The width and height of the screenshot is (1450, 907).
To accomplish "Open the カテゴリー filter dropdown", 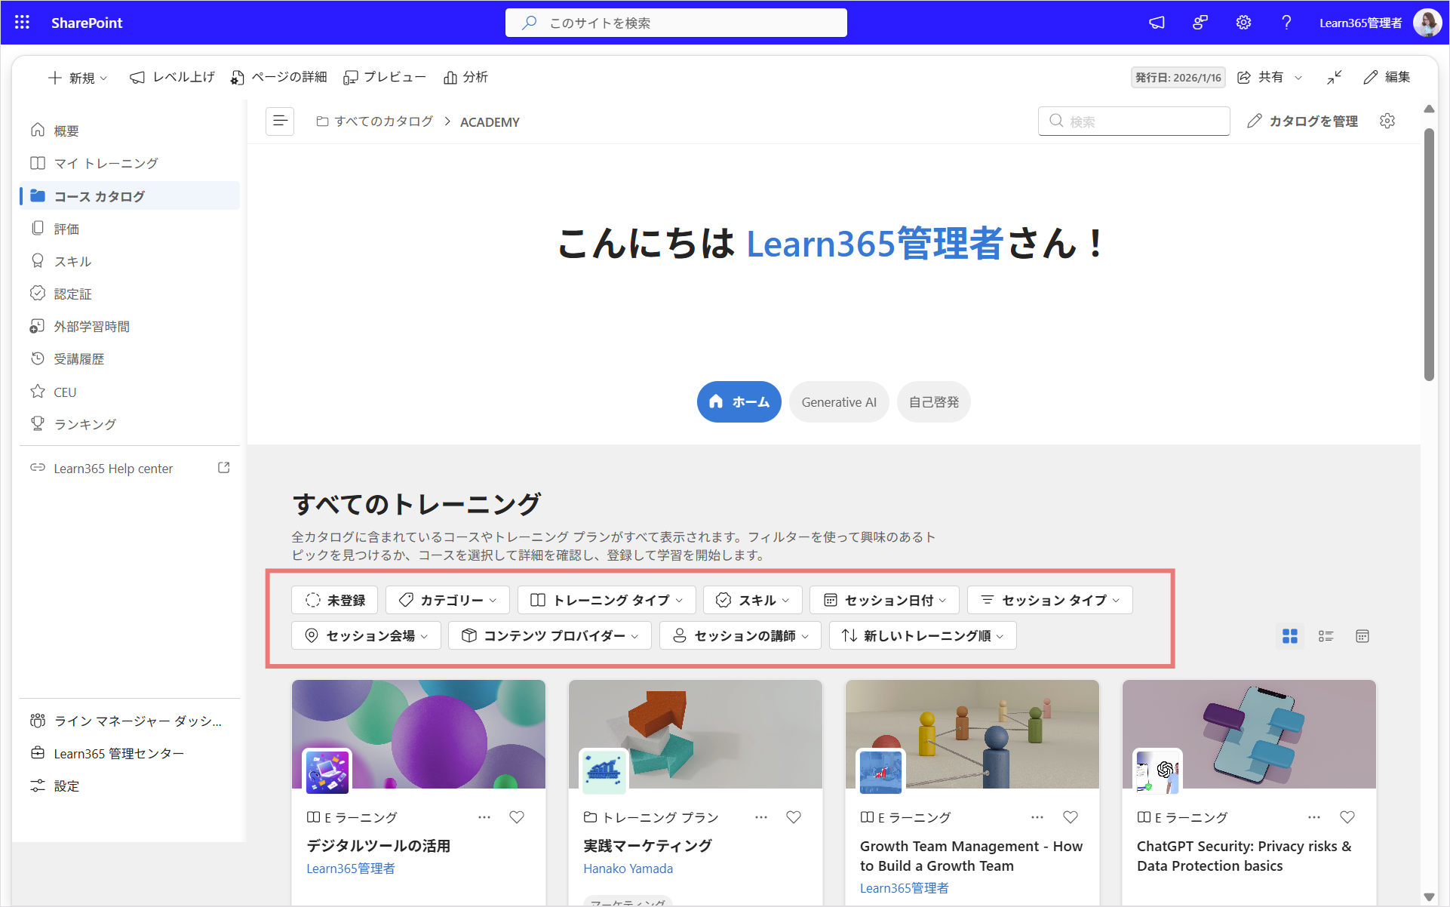I will point(447,600).
